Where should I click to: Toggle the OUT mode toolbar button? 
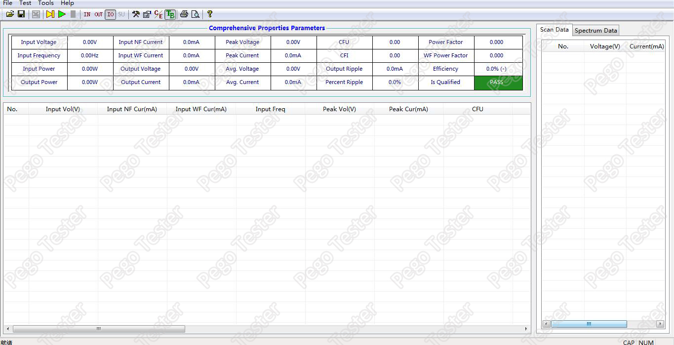[x=99, y=14]
